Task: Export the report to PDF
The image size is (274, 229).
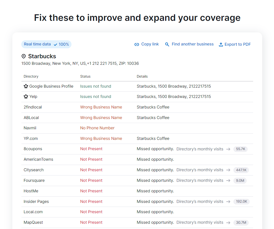Action: click(x=238, y=44)
